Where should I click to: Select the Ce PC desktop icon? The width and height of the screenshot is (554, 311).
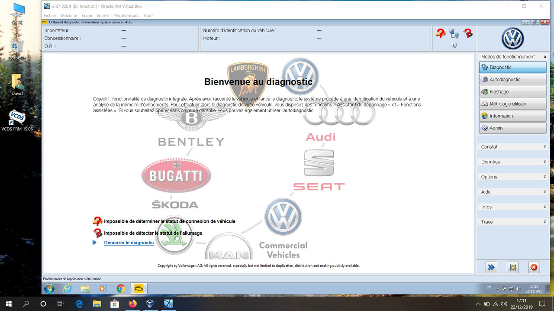pyautogui.click(x=18, y=14)
